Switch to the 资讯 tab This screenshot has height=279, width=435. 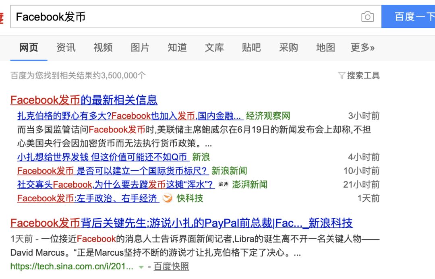[66, 48]
